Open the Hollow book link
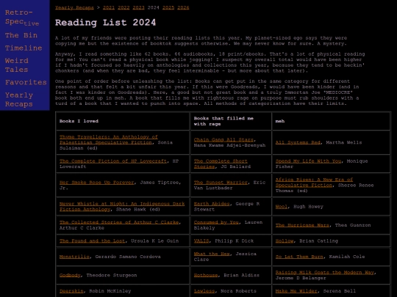397x297 pixels. (285, 241)
